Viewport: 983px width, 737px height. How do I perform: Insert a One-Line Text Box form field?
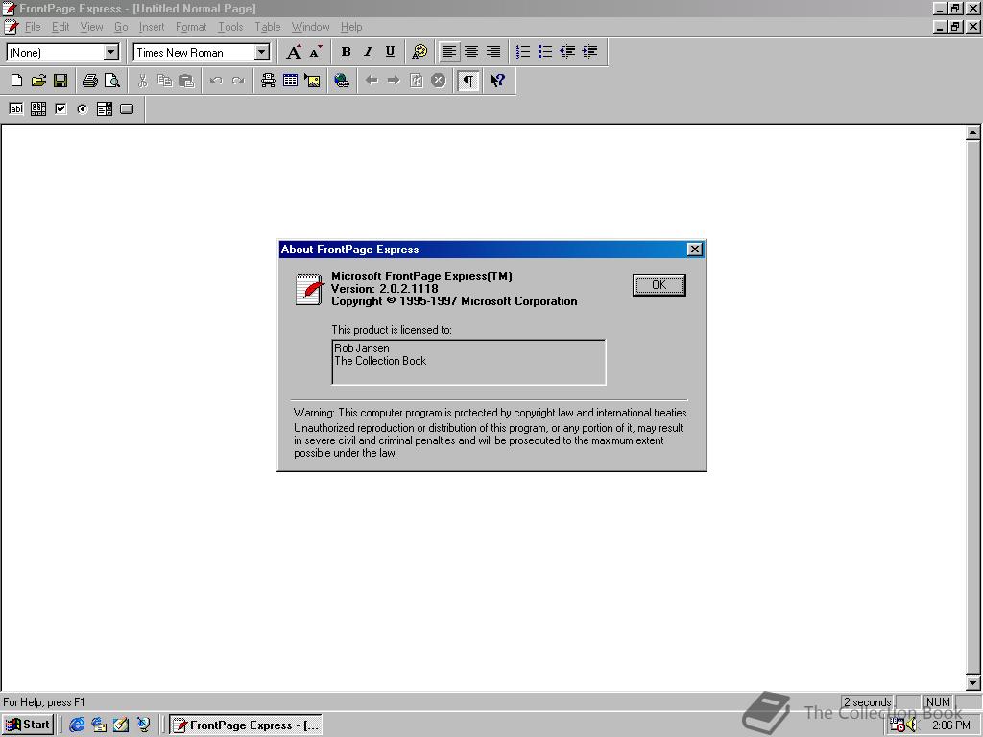(x=16, y=109)
